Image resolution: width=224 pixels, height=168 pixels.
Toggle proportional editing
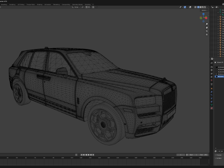[93, 7]
